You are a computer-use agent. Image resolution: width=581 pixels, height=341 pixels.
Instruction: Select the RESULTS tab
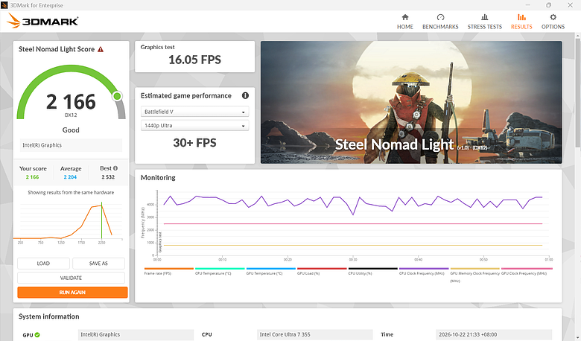(521, 22)
